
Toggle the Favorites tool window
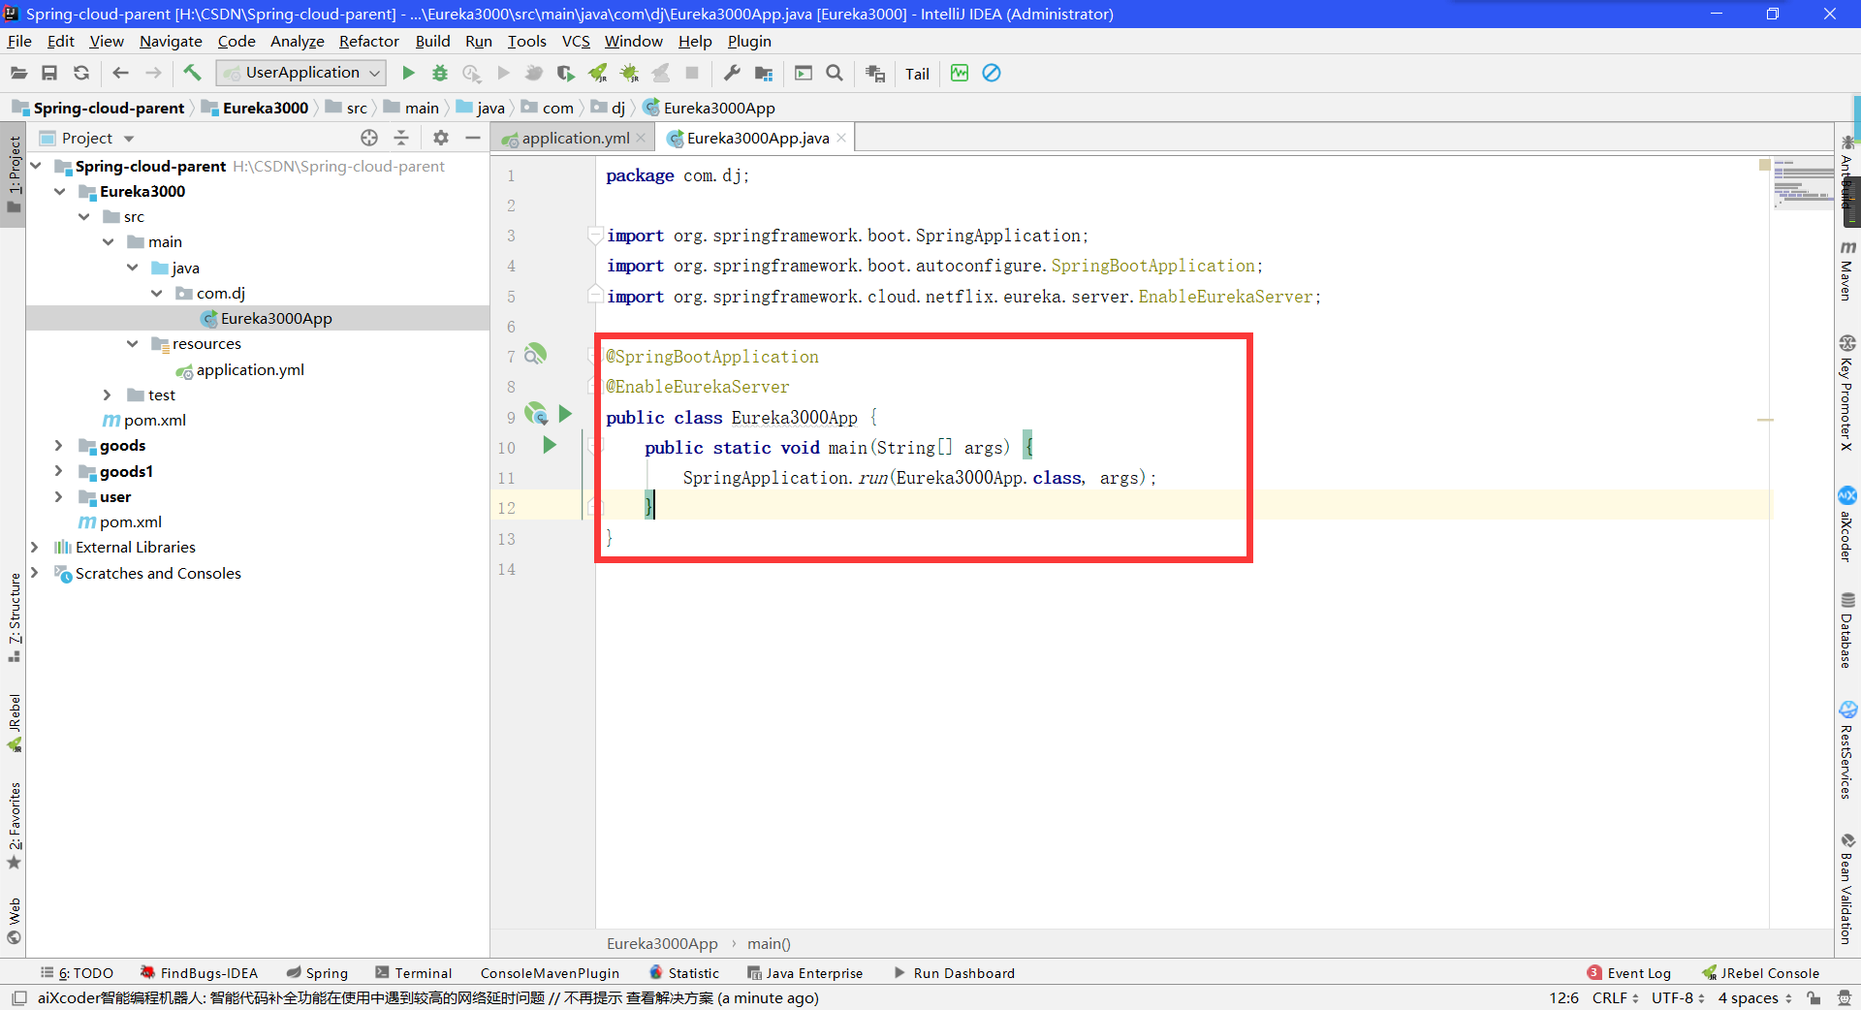14,826
